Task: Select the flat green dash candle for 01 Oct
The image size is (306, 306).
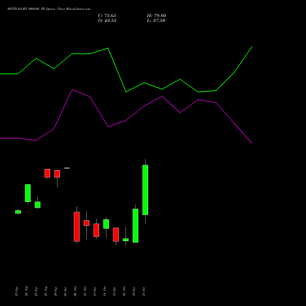Action: point(67,168)
